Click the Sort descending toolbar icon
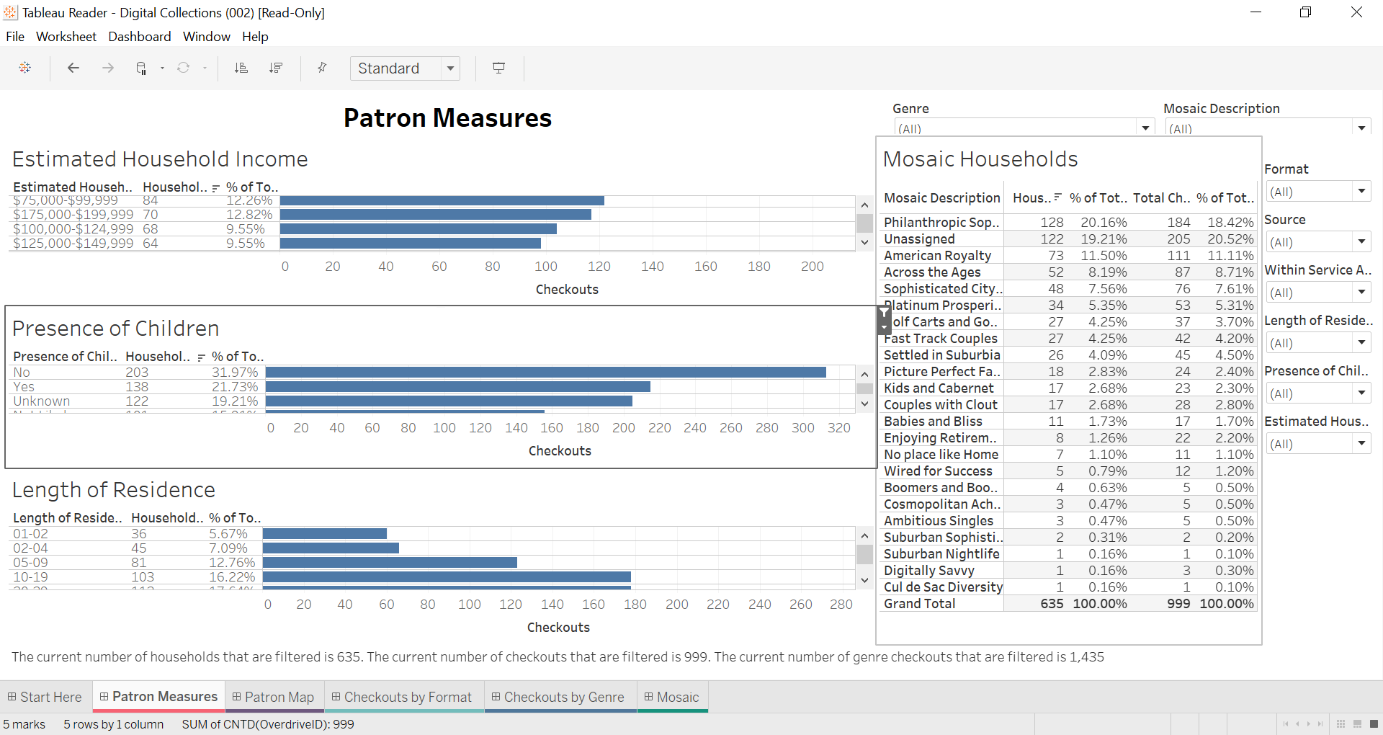The height and width of the screenshot is (735, 1383). (276, 68)
